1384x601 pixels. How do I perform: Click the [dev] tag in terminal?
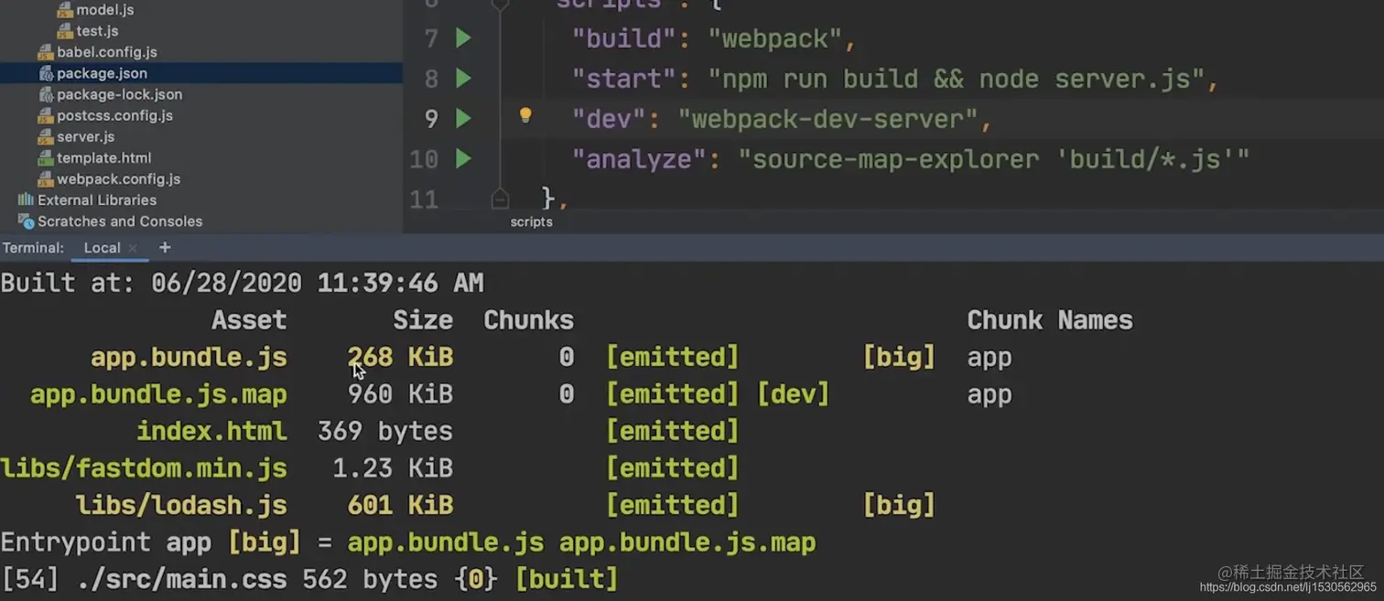click(x=793, y=394)
